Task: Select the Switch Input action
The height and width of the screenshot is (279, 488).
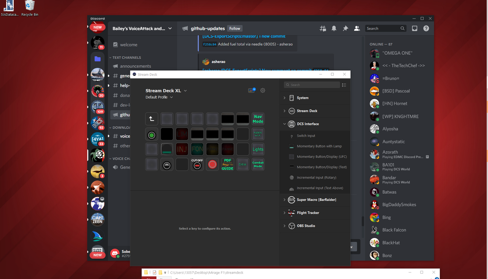Action: tap(306, 136)
